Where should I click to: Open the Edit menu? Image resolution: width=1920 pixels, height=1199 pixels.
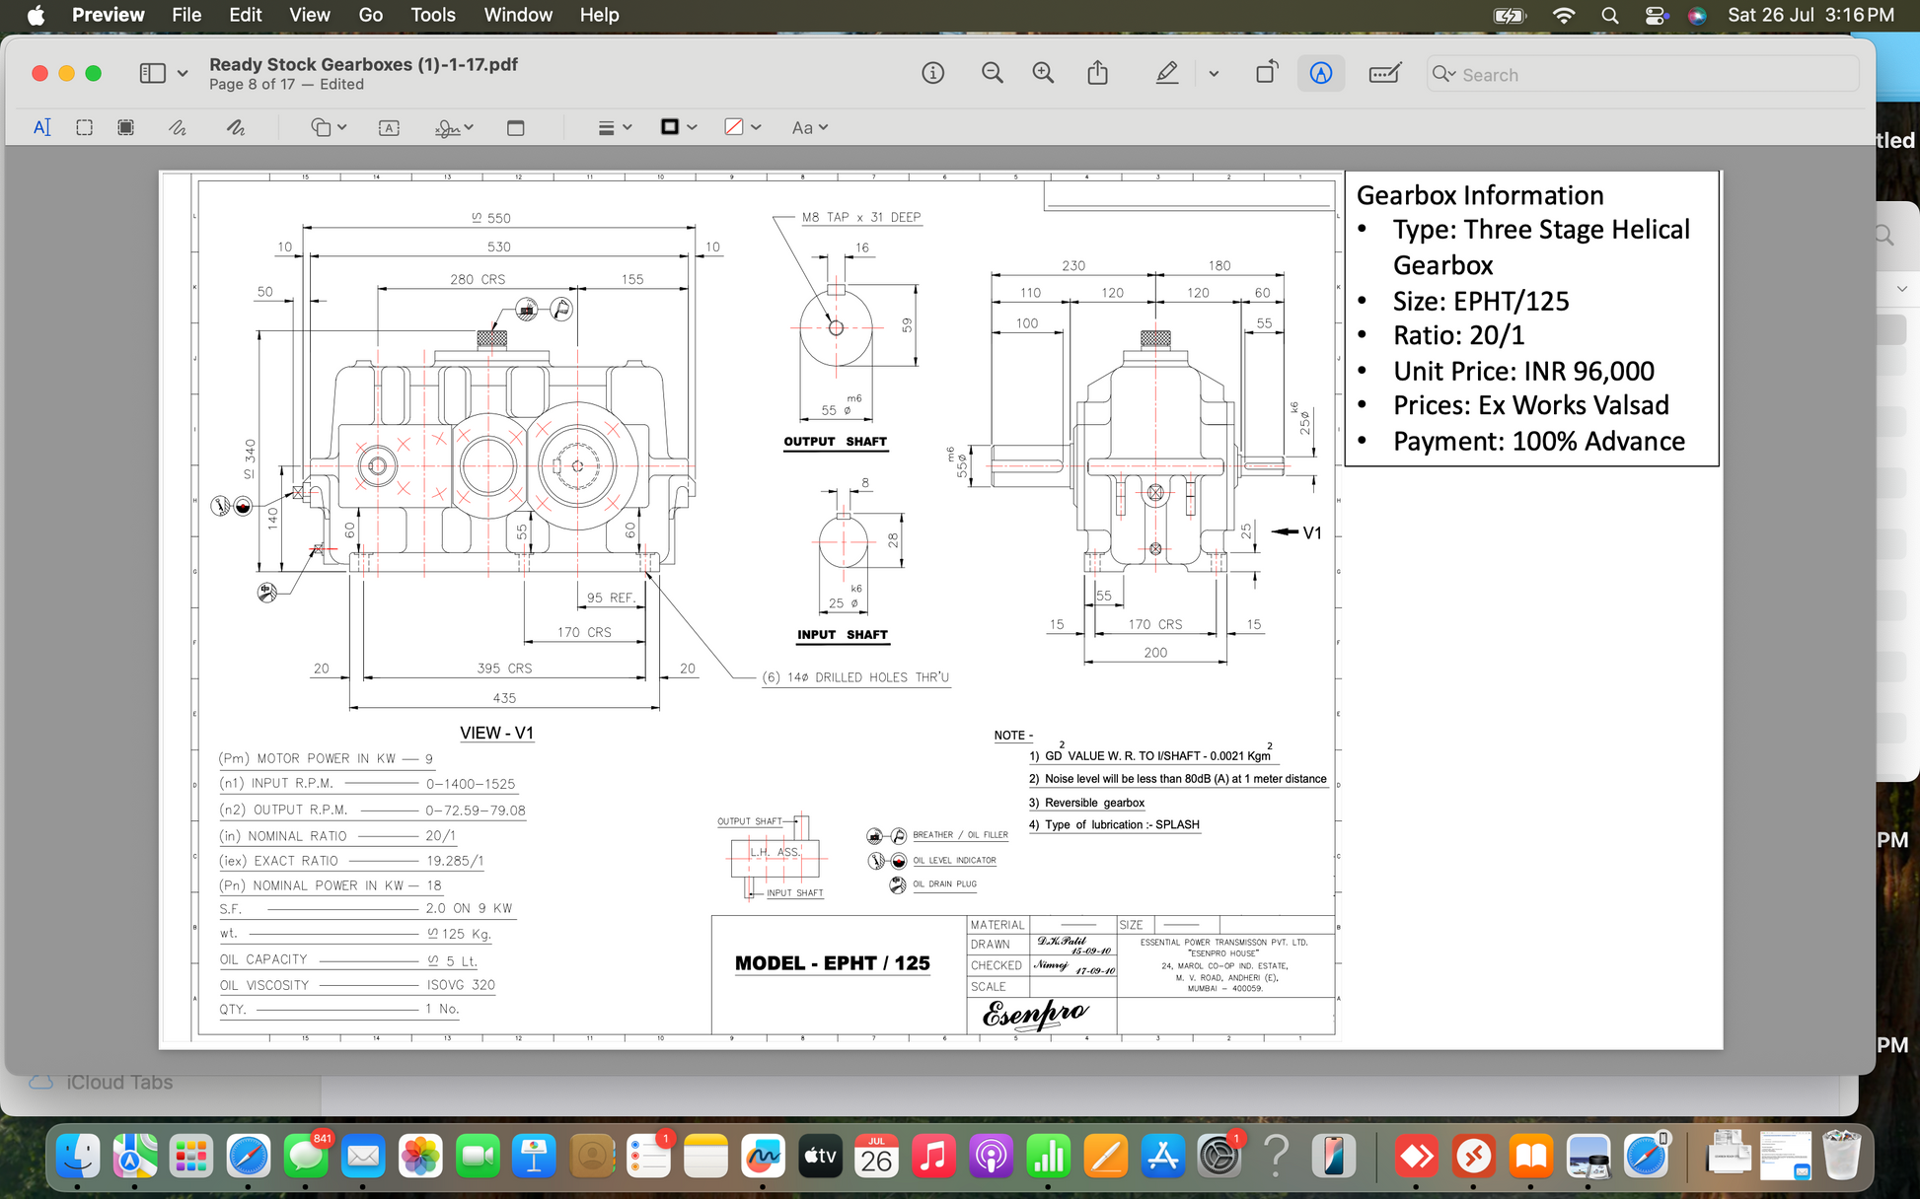point(245,15)
